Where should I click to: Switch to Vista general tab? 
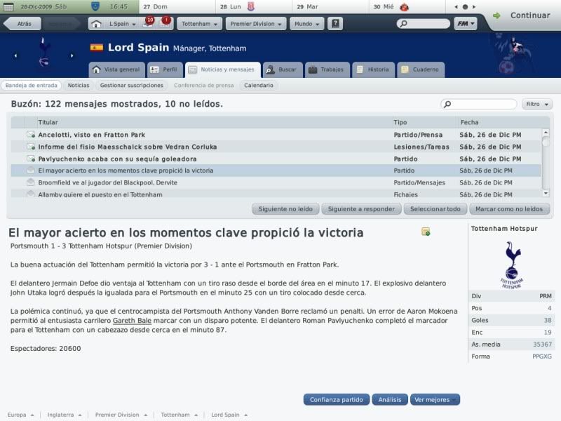(116, 69)
